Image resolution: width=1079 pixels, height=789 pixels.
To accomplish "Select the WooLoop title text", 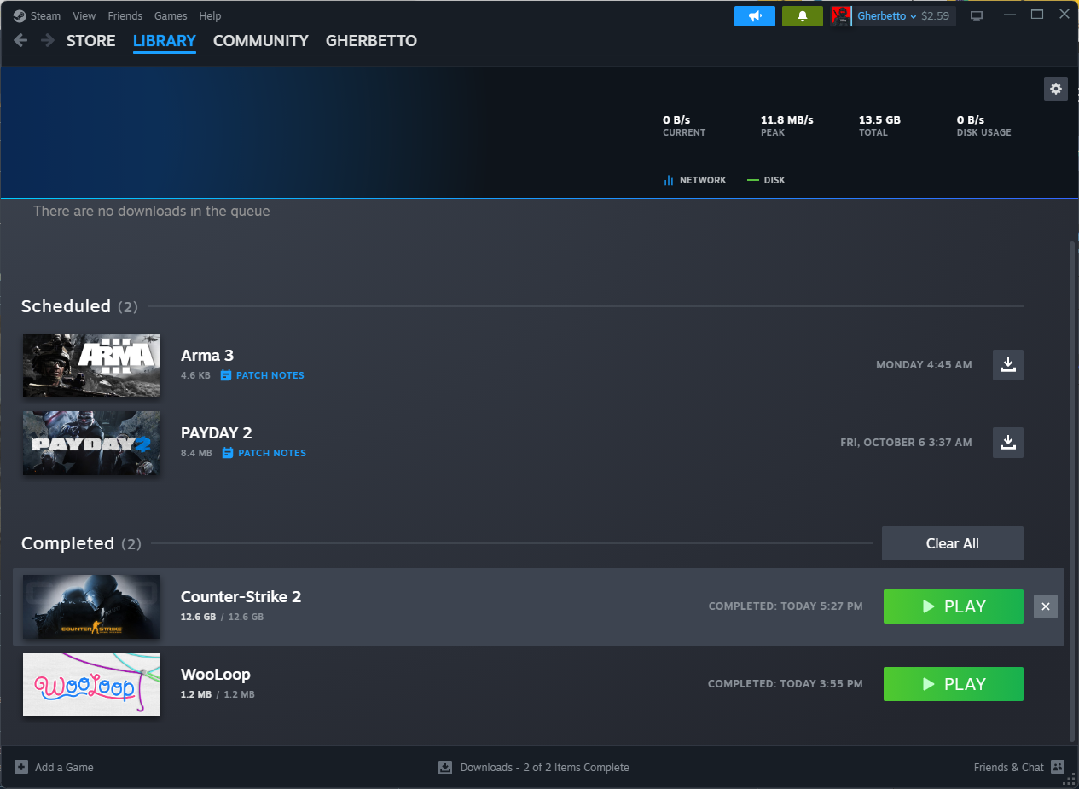I will [x=216, y=675].
